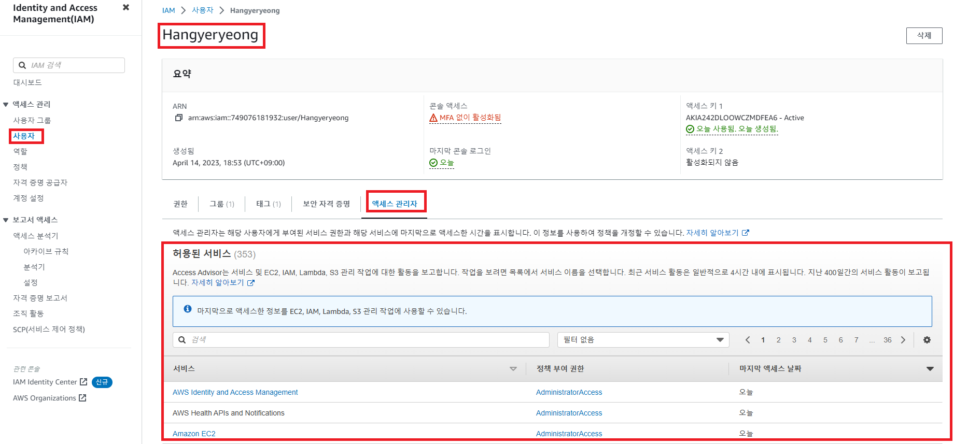Screen dimensions: 968x444
Task: Switch to the 권한 tab
Action: coord(180,204)
